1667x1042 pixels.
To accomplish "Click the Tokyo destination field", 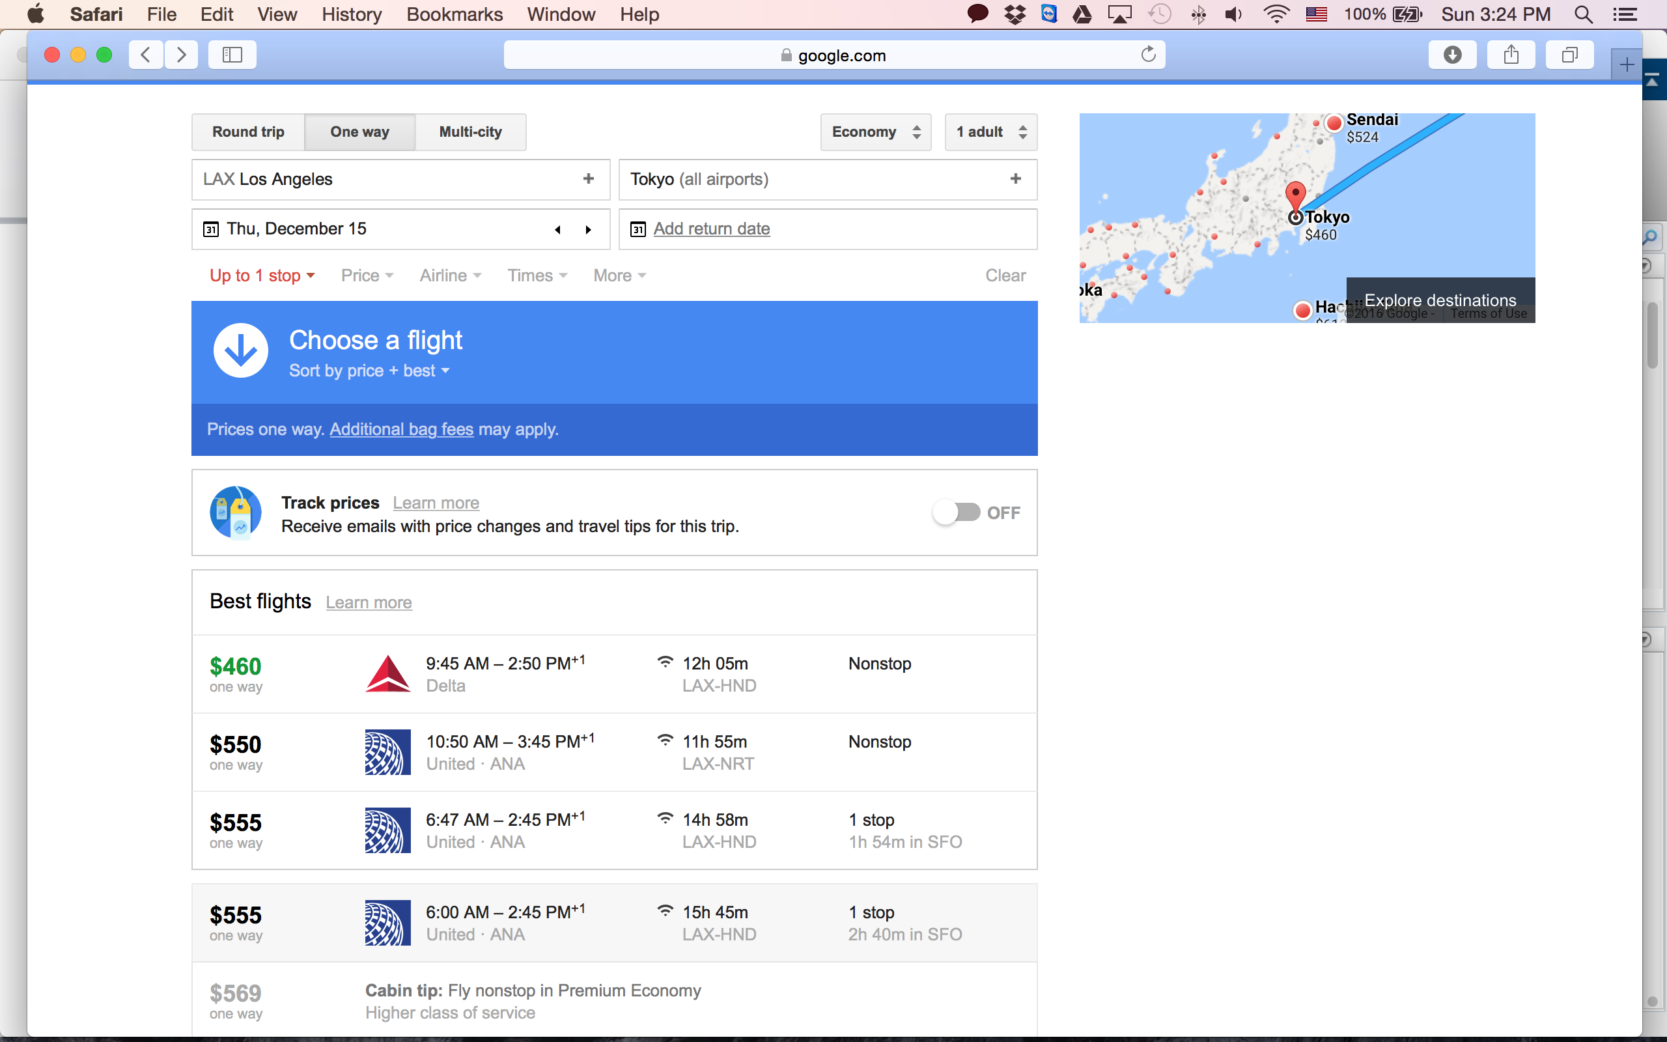I will [828, 179].
